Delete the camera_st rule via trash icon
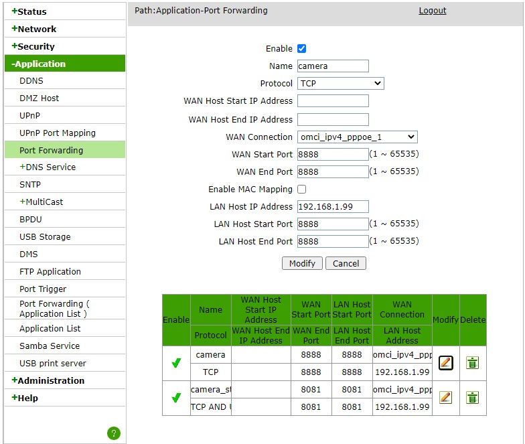 [473, 398]
